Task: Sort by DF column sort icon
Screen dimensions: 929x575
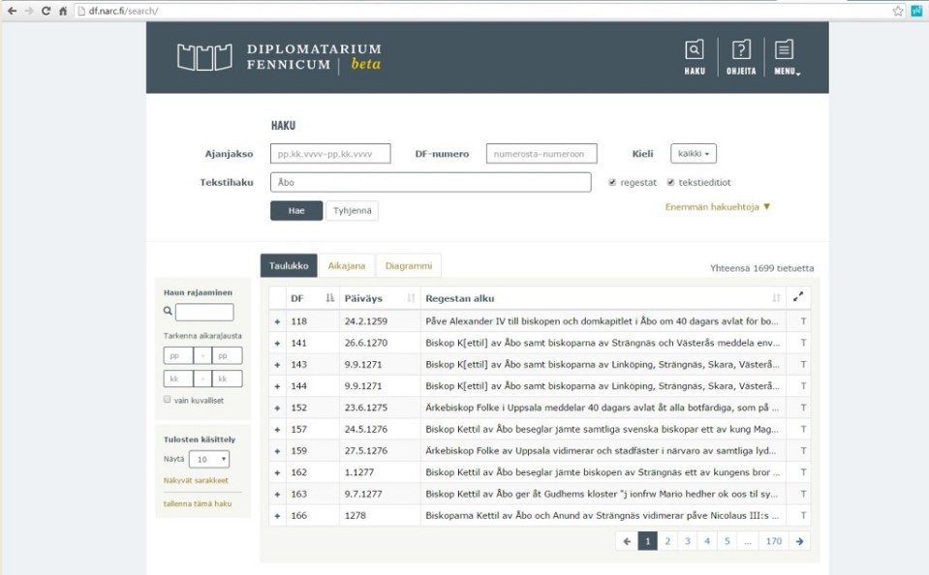Action: click(329, 298)
